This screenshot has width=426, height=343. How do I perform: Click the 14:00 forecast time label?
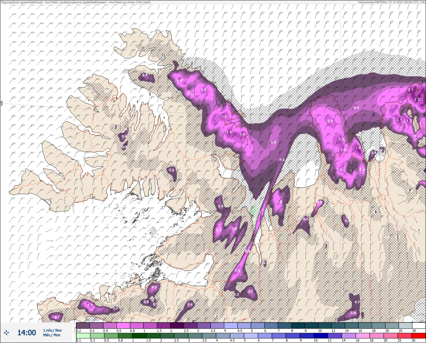[27, 332]
